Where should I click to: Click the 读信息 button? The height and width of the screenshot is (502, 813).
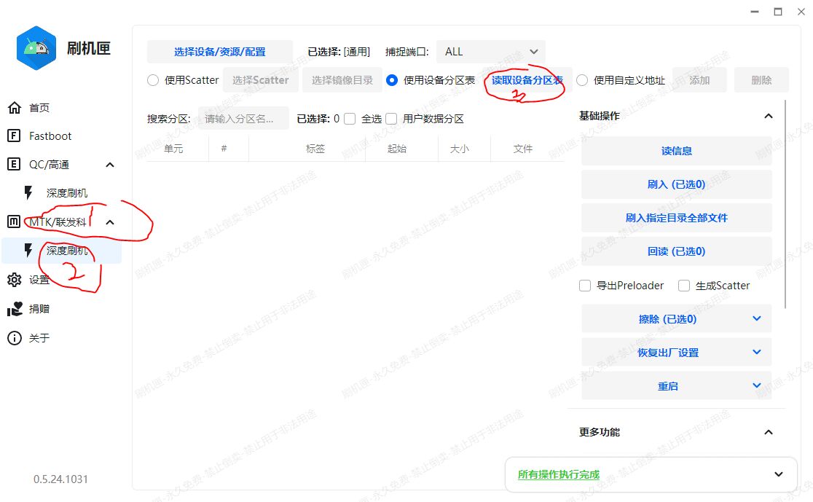click(x=676, y=151)
